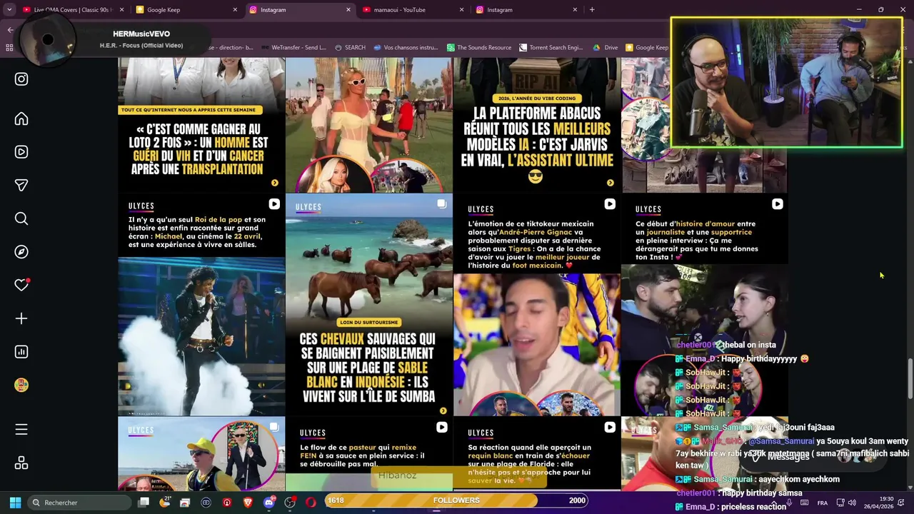Click the reel icon on the tiktokeur mexicain post

610,204
